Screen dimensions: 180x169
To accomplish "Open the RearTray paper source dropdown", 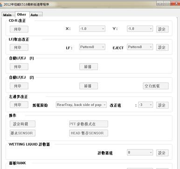I will coord(81,105).
